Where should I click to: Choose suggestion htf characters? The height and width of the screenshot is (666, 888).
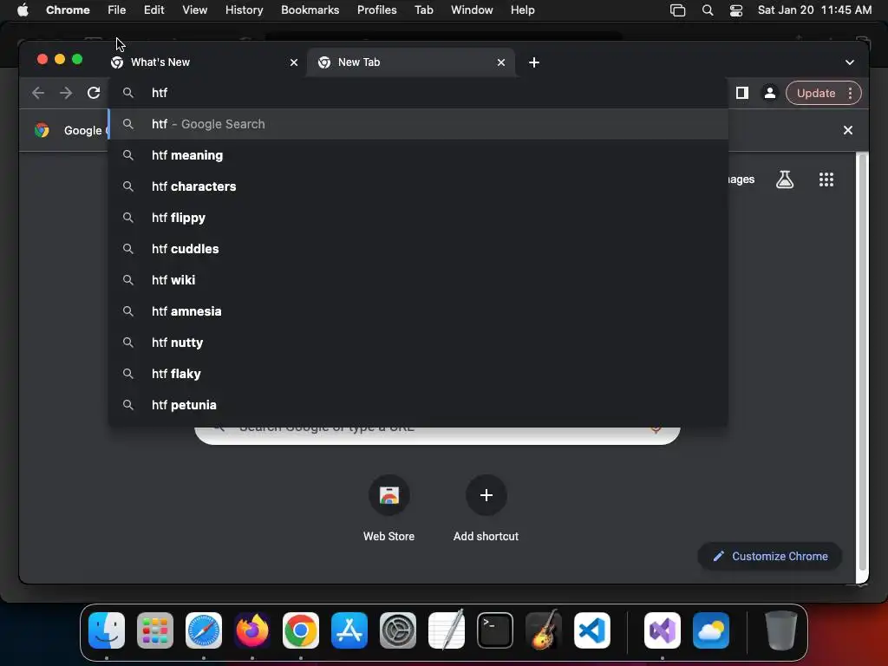point(418,186)
